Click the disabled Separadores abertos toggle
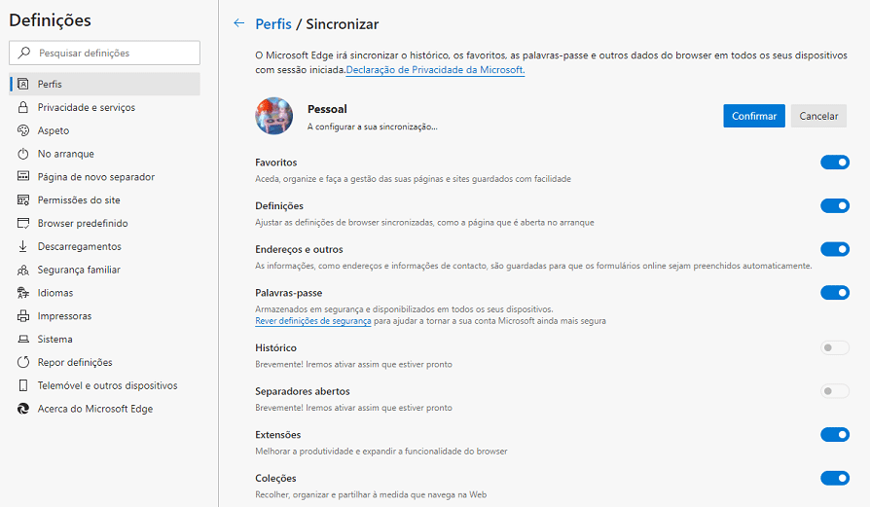This screenshot has width=870, height=507. click(x=835, y=391)
